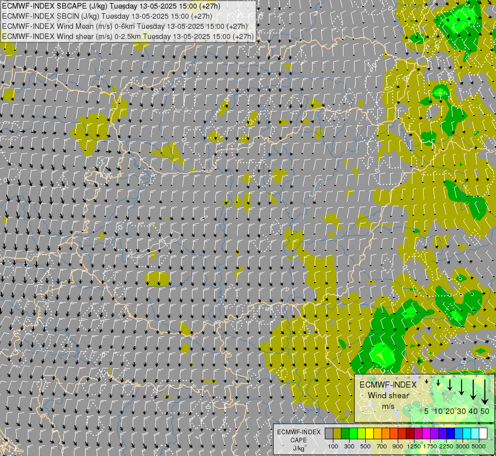Image resolution: width=496 pixels, height=456 pixels.
Task: Click the 50 m/s wind shear arrow sample
Action: click(x=484, y=392)
